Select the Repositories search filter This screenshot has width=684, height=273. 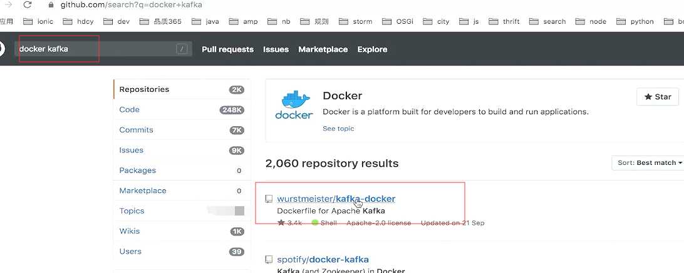(182, 89)
